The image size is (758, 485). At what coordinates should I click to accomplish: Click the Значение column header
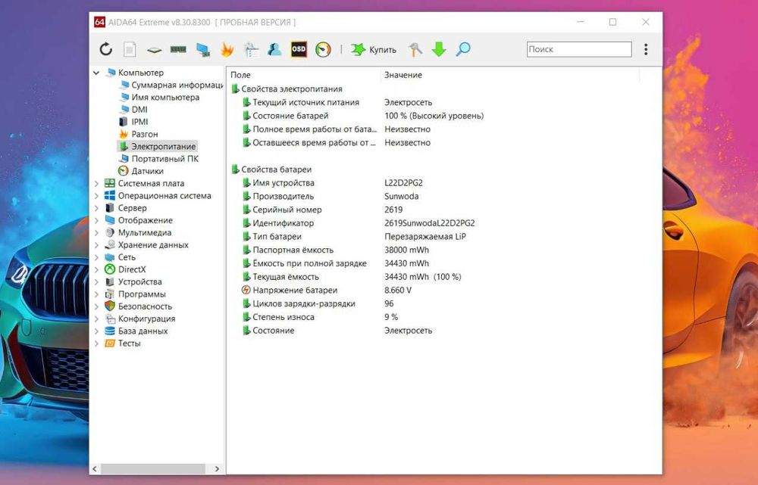510,75
